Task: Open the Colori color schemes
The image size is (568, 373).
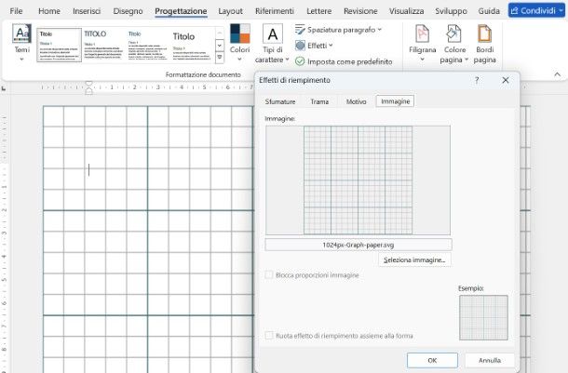Action: pyautogui.click(x=240, y=43)
